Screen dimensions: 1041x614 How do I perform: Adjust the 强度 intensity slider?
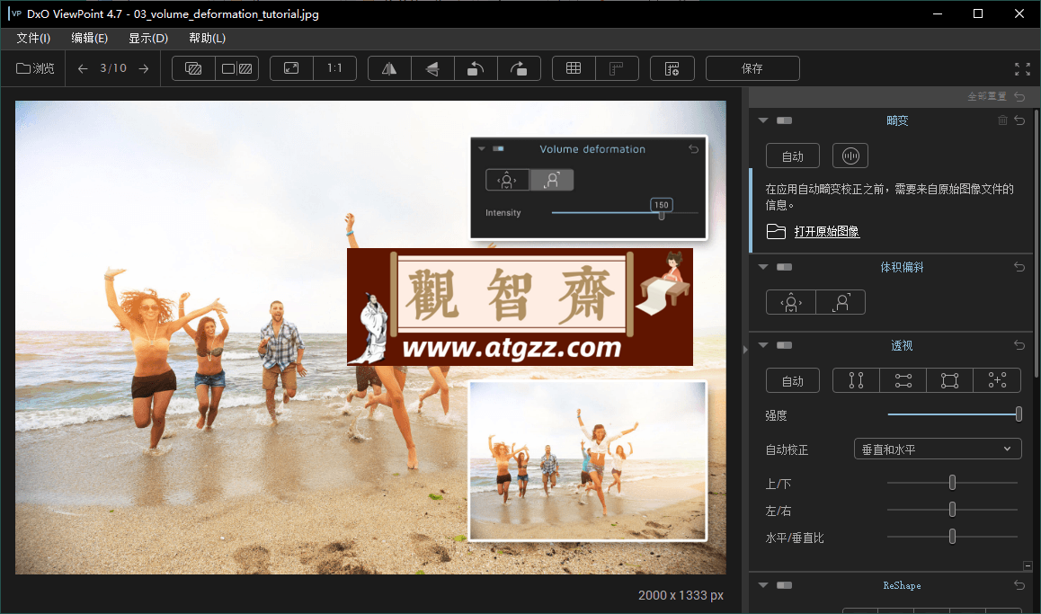click(1019, 414)
